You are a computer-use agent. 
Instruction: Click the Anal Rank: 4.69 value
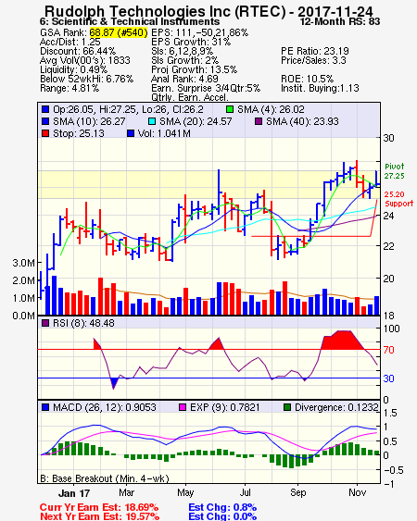pos(184,79)
